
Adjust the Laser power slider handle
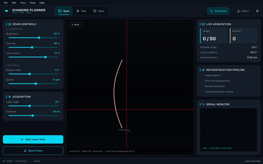(45, 57)
